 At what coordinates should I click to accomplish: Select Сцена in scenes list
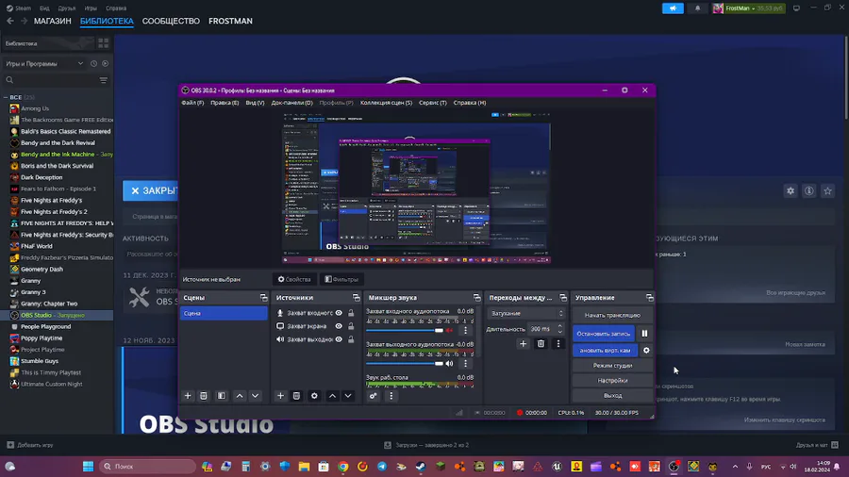(x=224, y=313)
